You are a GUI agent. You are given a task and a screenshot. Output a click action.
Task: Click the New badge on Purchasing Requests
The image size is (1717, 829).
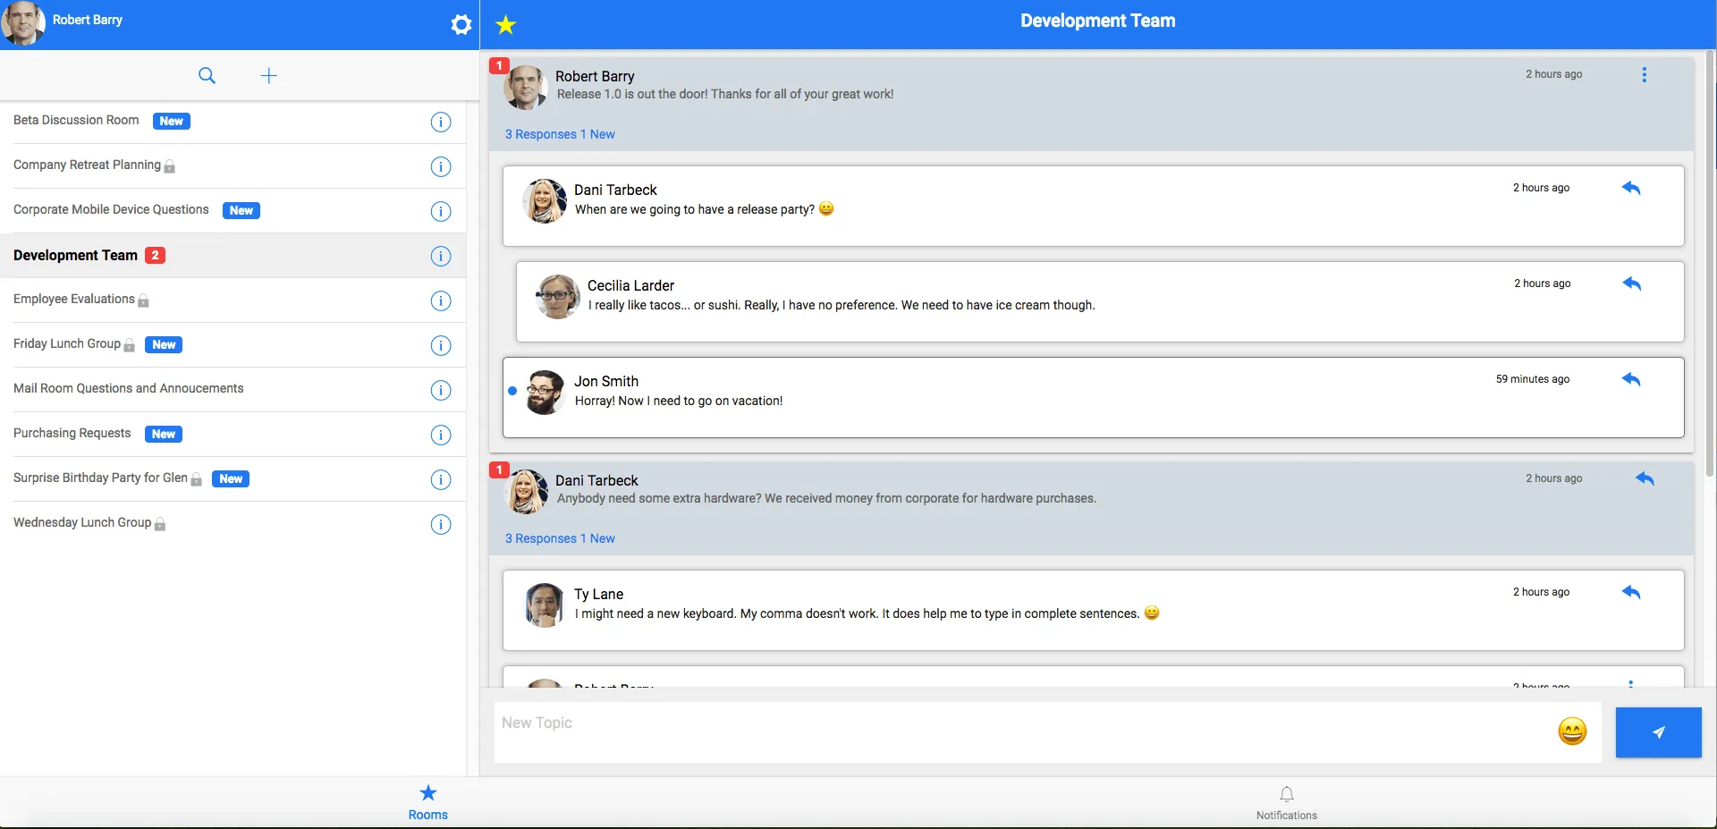(164, 434)
